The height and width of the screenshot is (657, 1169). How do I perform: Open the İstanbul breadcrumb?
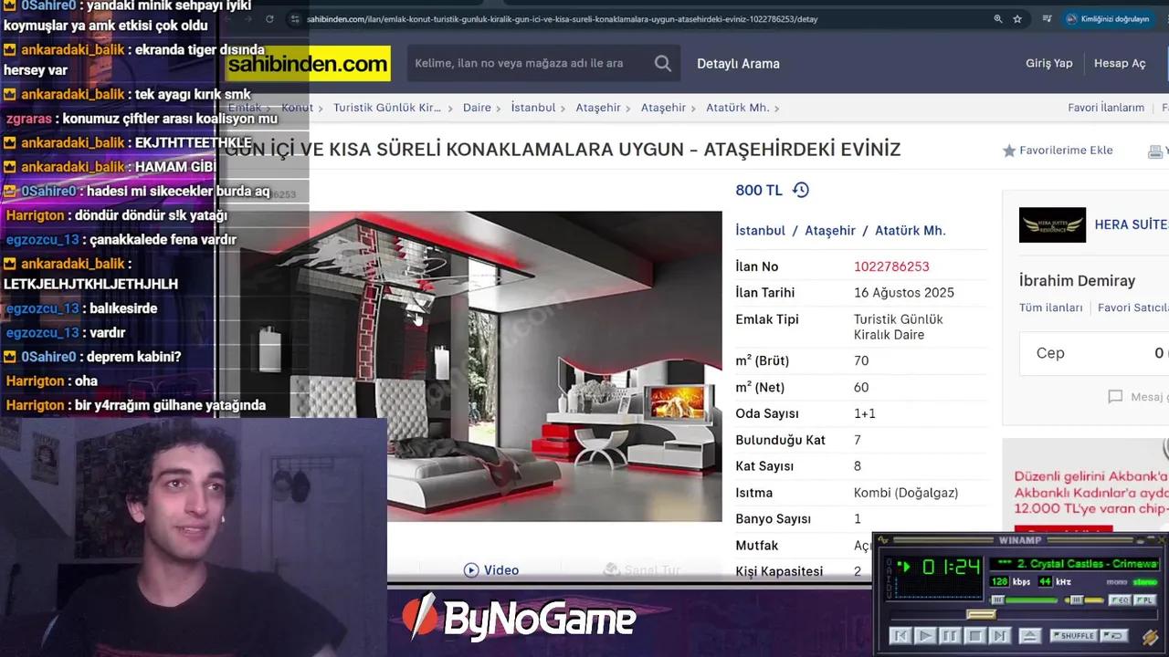(x=533, y=108)
